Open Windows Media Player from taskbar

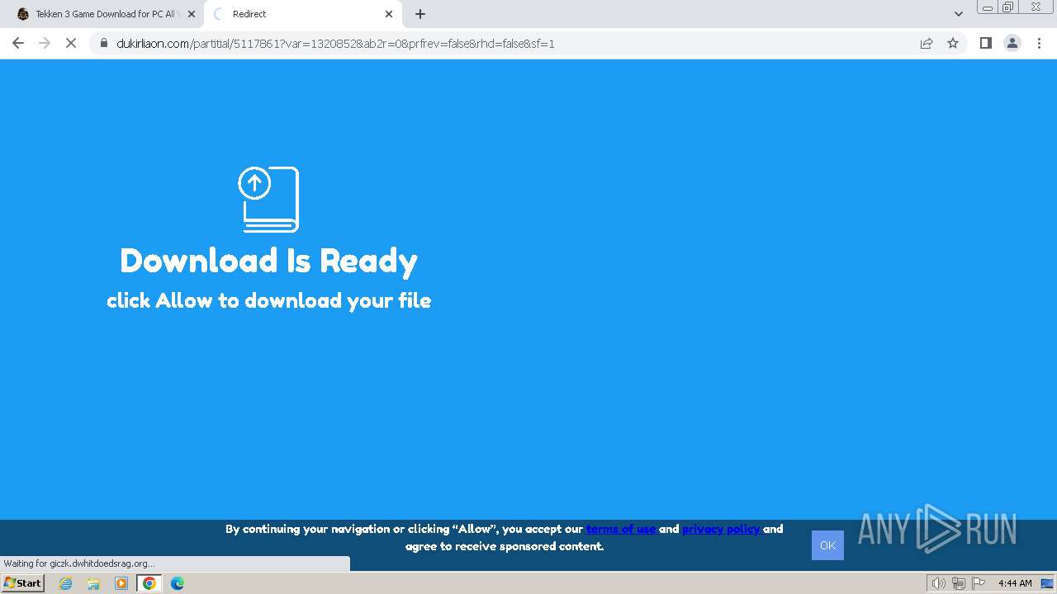pyautogui.click(x=121, y=583)
